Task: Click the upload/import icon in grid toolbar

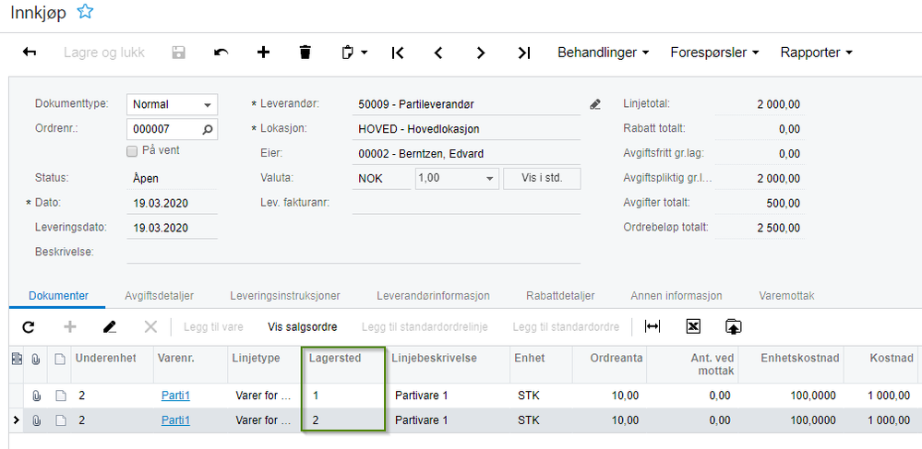Action: tap(733, 326)
